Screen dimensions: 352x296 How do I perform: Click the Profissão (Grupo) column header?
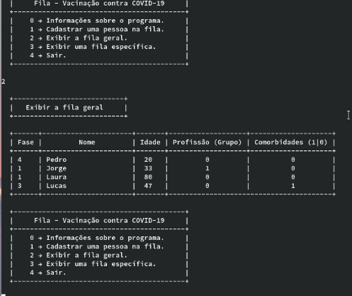coord(207,142)
